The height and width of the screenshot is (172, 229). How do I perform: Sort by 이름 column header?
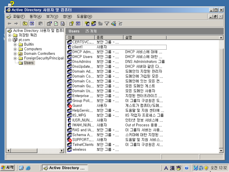pos(80,37)
